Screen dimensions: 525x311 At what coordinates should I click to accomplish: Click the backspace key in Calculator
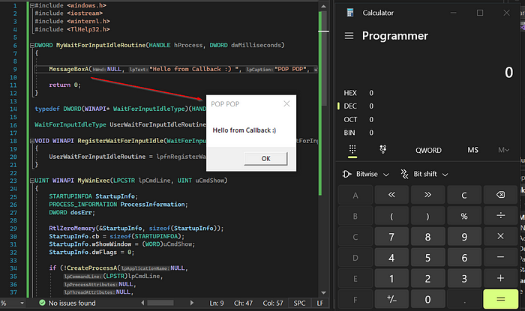500,195
